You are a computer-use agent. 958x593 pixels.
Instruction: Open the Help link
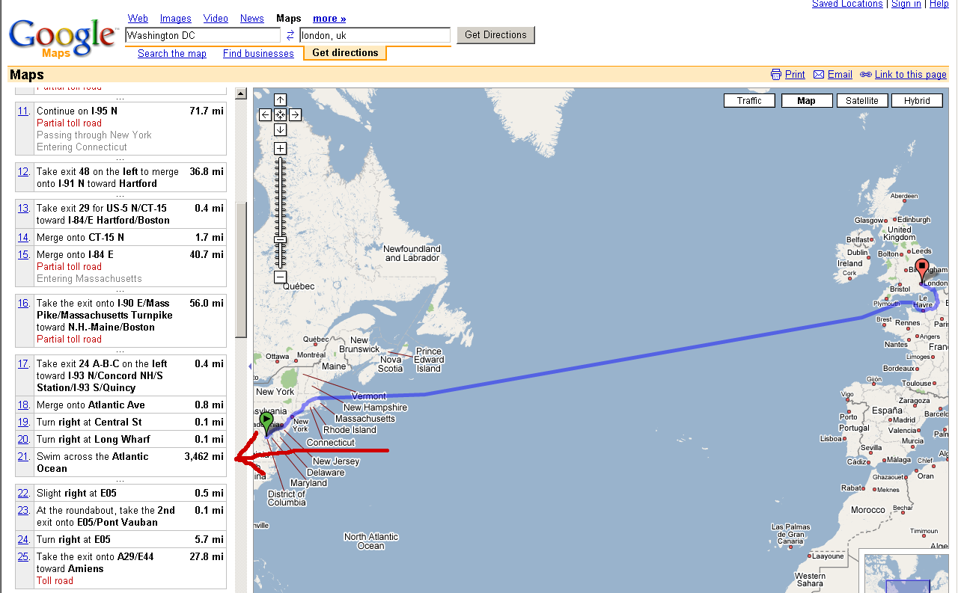(x=939, y=4)
